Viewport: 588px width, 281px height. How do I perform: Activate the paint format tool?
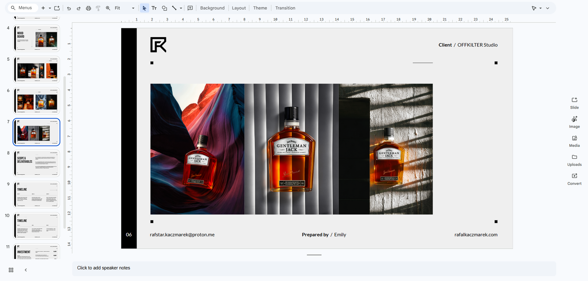(x=98, y=8)
